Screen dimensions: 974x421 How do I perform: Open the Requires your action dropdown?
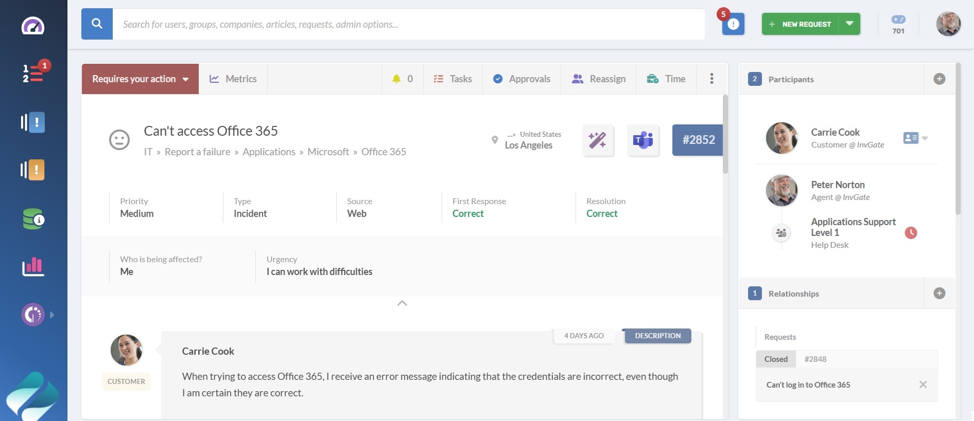pyautogui.click(x=140, y=79)
